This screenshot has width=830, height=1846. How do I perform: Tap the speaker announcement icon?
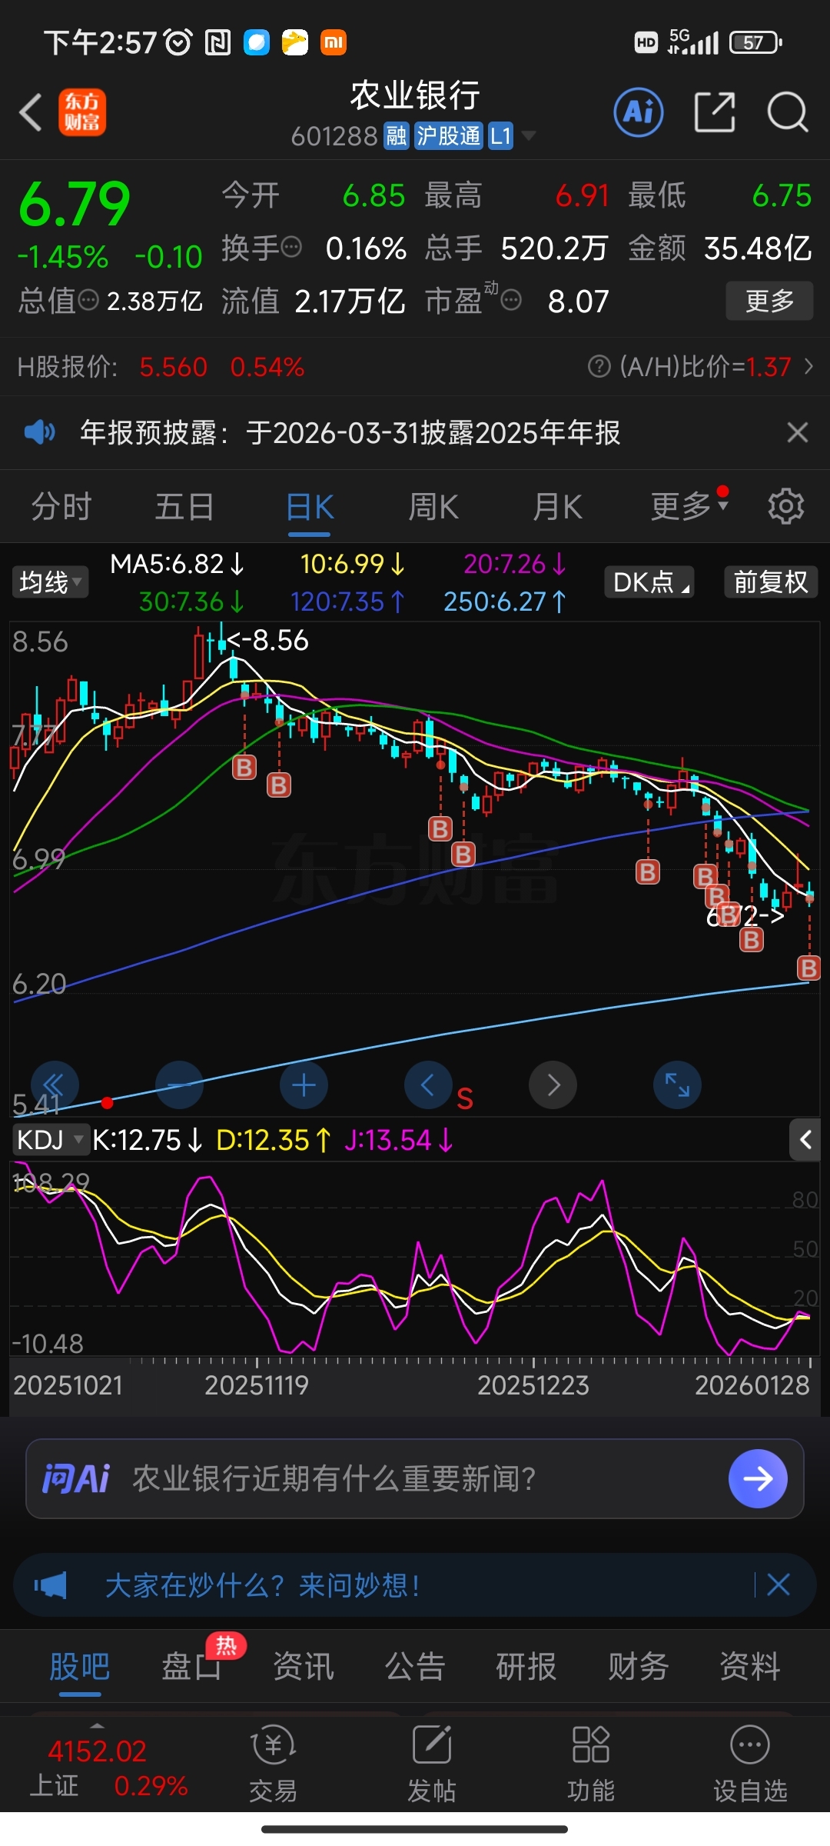39,432
